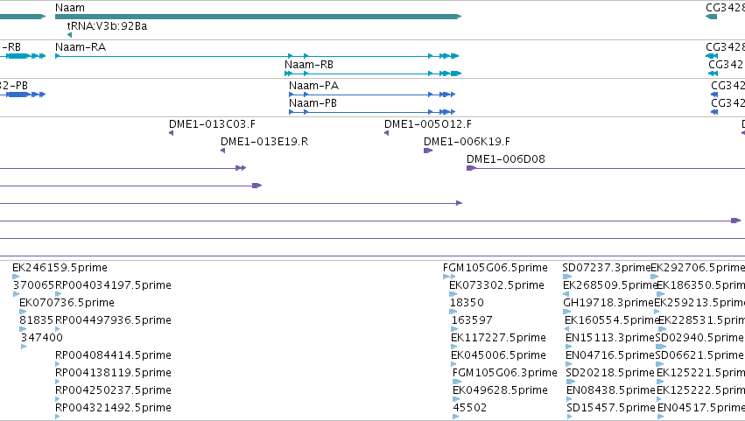This screenshot has height=421, width=745.
Task: Select the DME1-006K19.F label
Action: [x=467, y=142]
